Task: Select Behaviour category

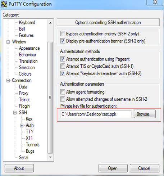Action: 28,55
